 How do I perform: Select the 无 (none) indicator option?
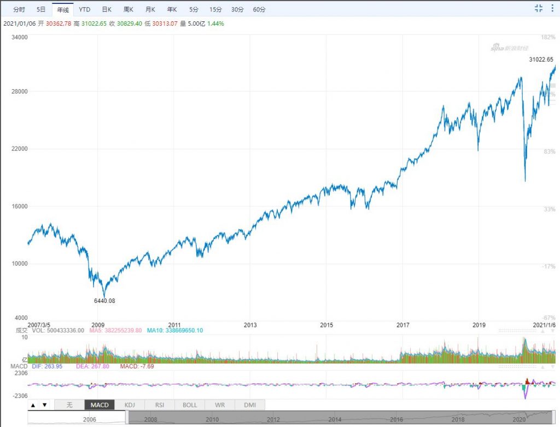tap(69, 405)
